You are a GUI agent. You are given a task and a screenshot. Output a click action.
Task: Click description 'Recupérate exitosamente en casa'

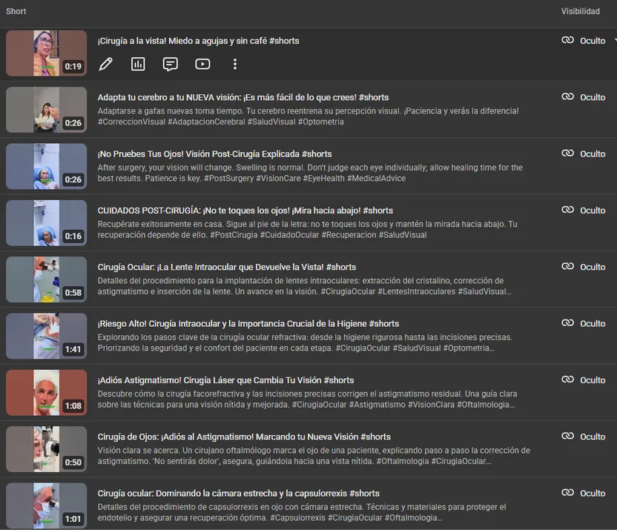click(307, 230)
